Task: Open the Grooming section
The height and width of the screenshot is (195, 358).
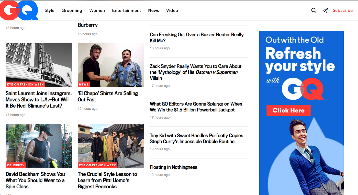Action: click(x=72, y=10)
